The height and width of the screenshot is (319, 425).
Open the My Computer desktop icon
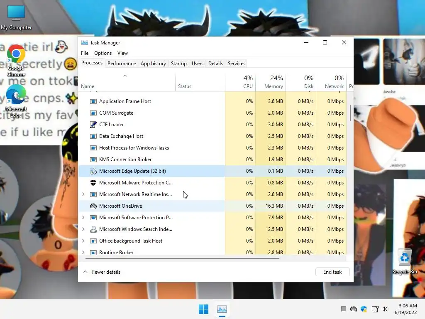16,17
